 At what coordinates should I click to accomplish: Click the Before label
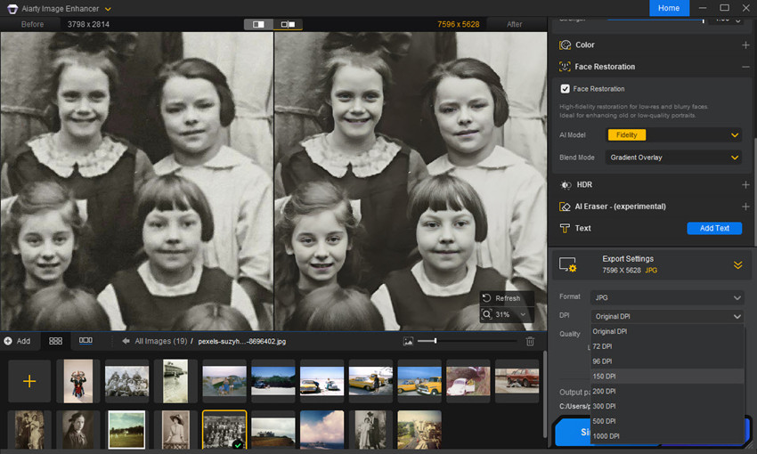32,24
